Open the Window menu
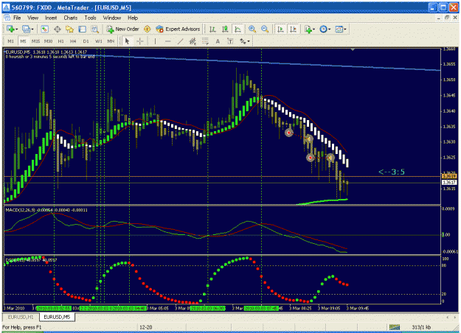This screenshot has width=461, height=333. pos(111,18)
